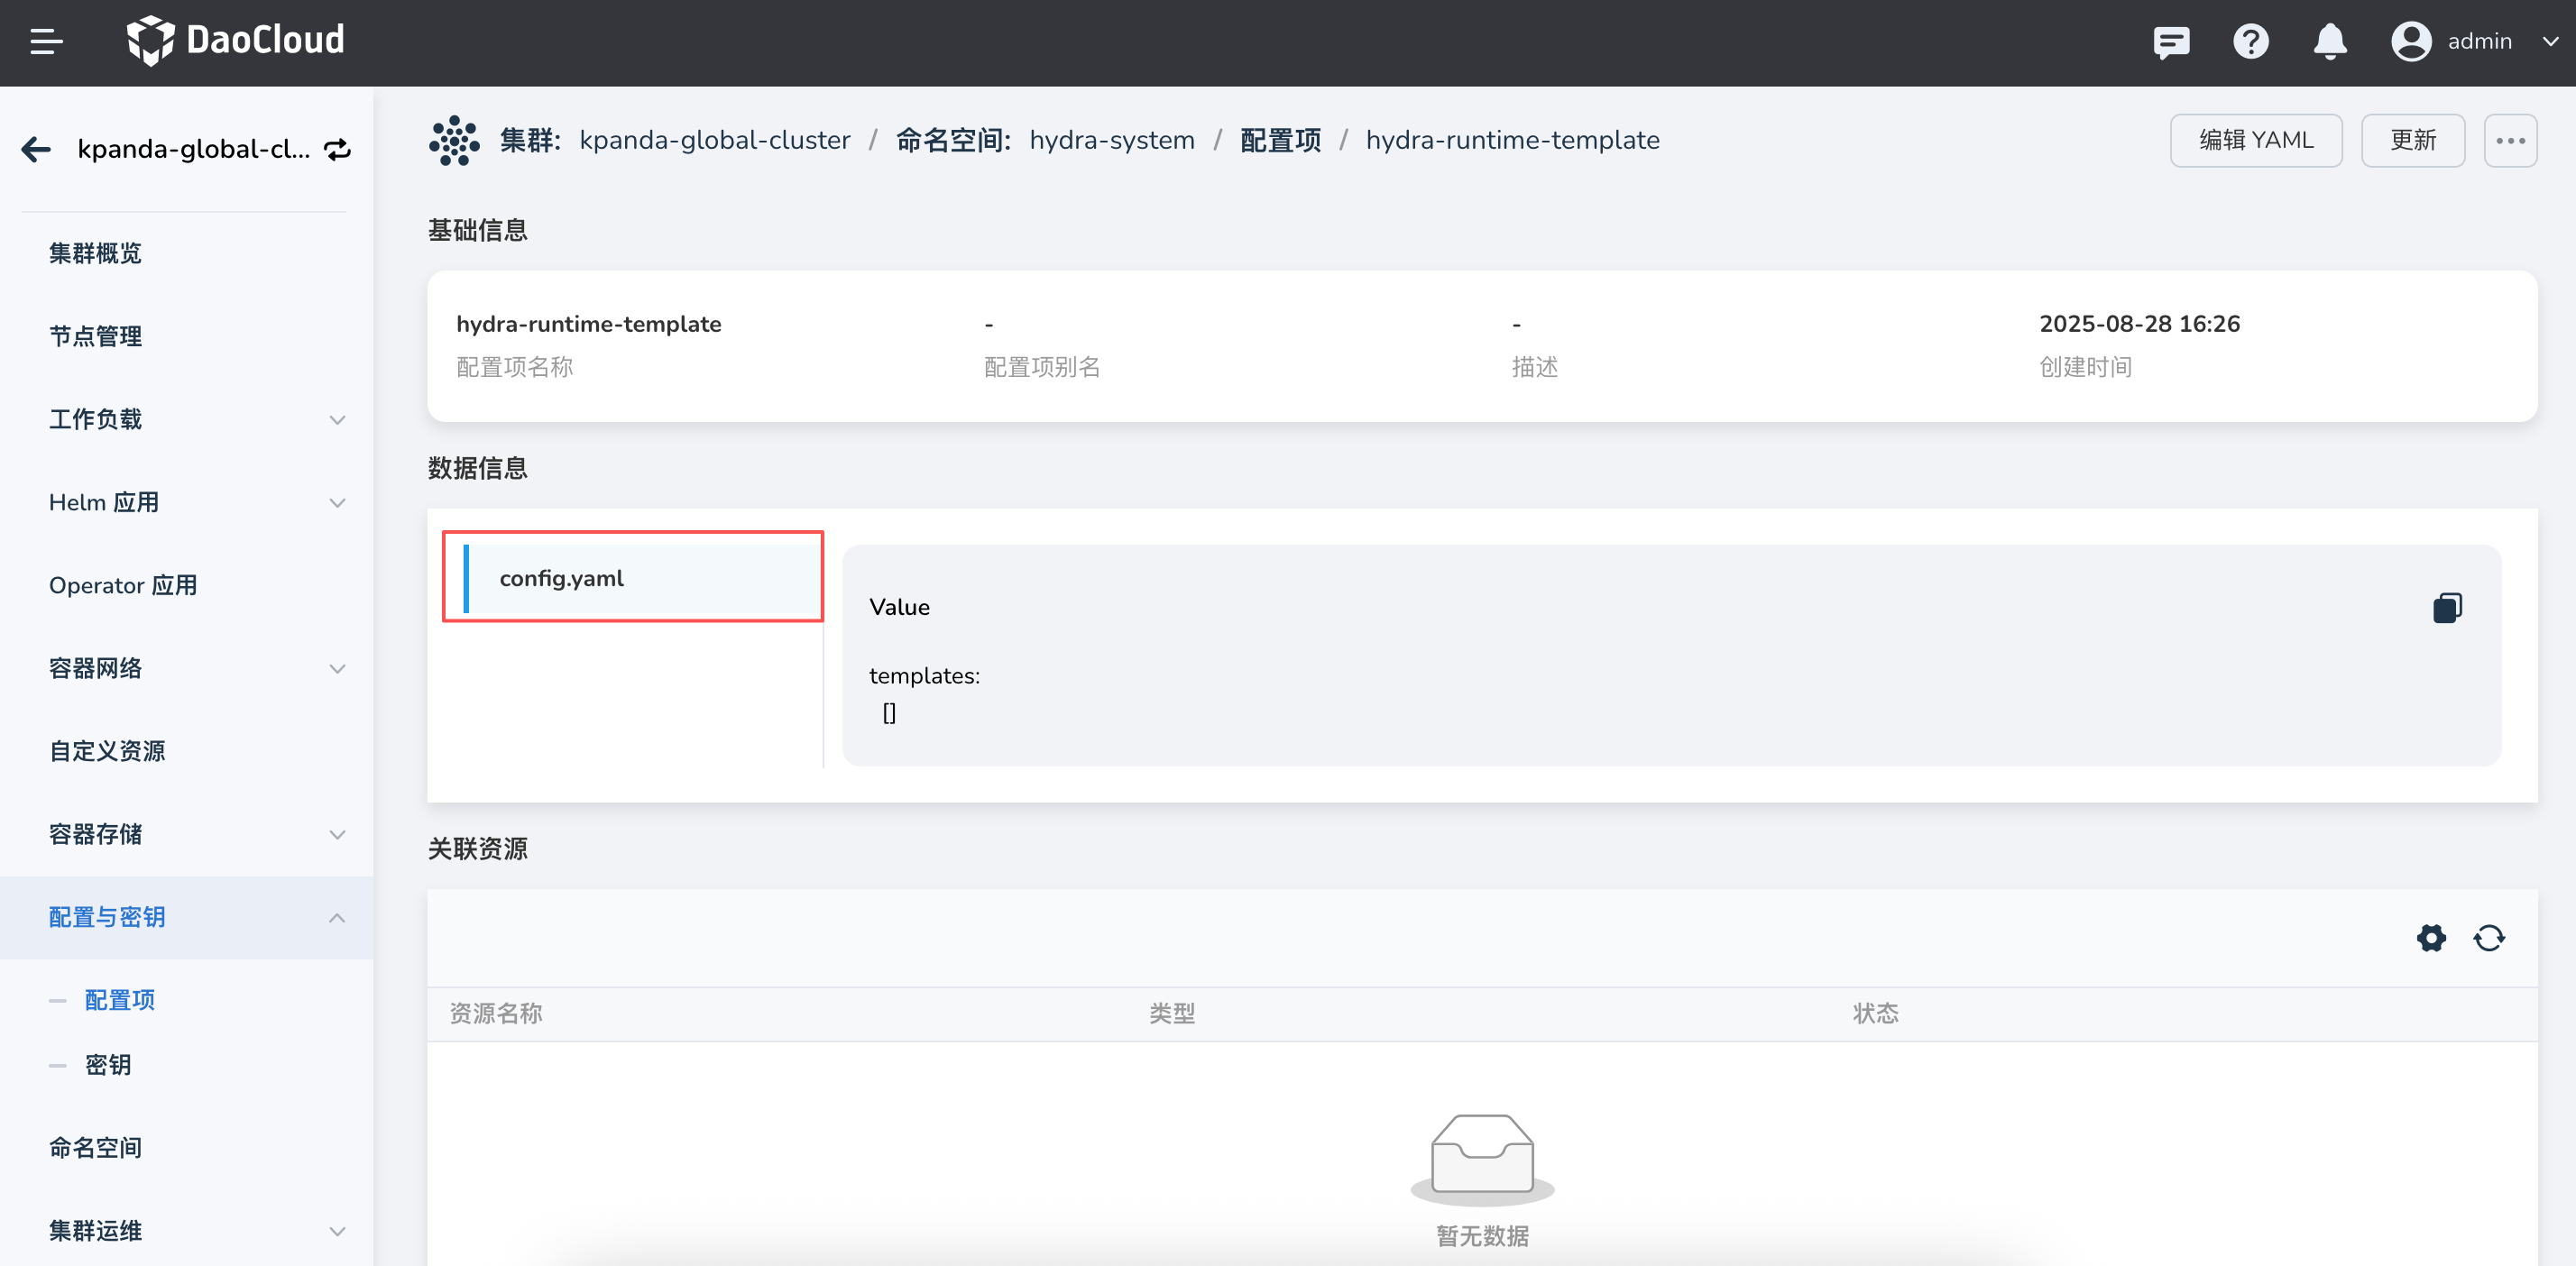Click the back arrow beside cluster name

[x=36, y=149]
